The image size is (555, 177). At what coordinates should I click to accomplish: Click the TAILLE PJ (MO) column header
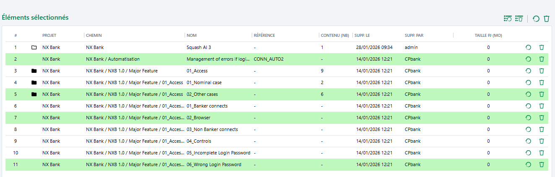[x=485, y=36]
